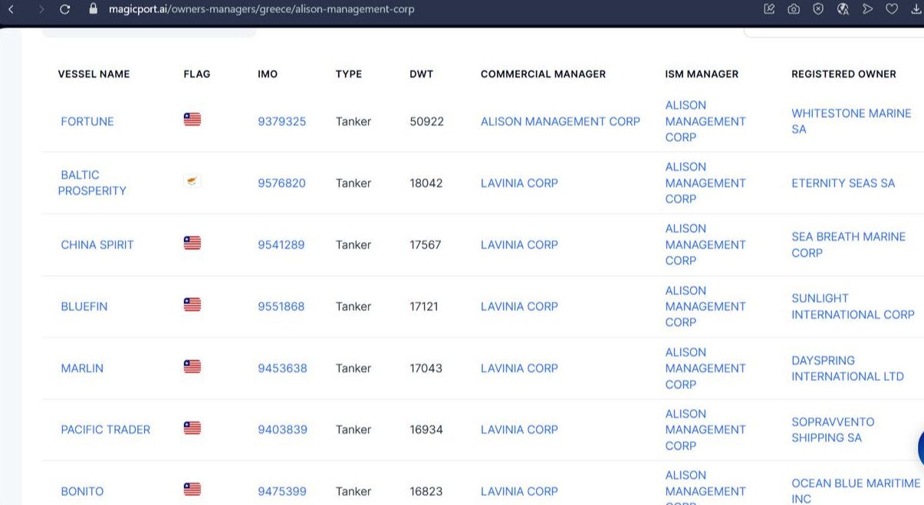Open the MARLIN vessel link
Image resolution: width=924 pixels, height=505 pixels.
tap(82, 369)
